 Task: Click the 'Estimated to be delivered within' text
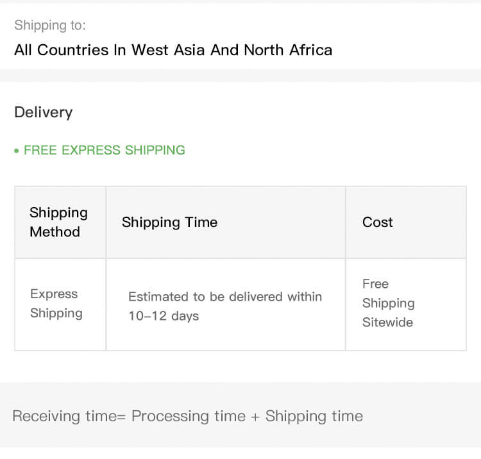pos(225,297)
